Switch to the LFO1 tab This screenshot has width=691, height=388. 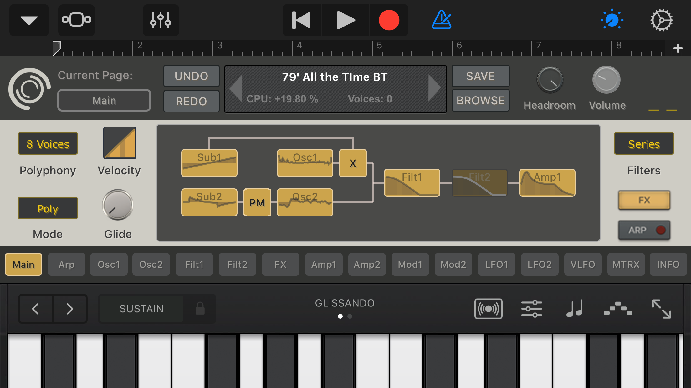(x=496, y=265)
